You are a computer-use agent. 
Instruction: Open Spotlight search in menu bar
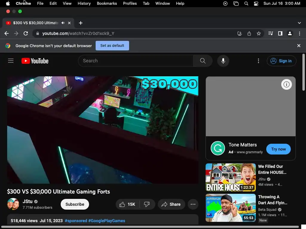pyautogui.click(x=246, y=4)
